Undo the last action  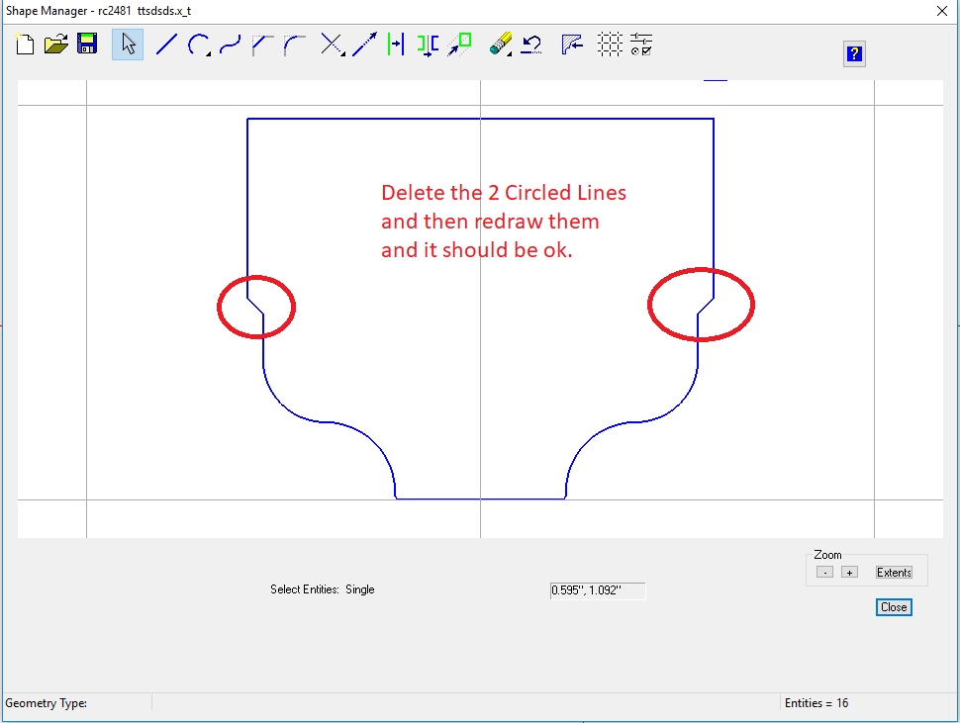click(x=532, y=45)
